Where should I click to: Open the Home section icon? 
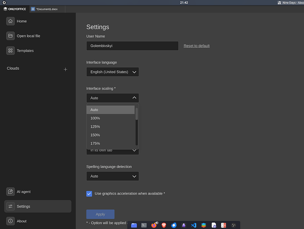pyautogui.click(x=10, y=21)
